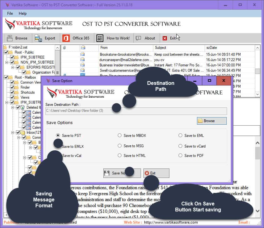Uncheck the Root - Mailbox checkbox
Viewport: 264px width, 228px height.
[6, 77]
